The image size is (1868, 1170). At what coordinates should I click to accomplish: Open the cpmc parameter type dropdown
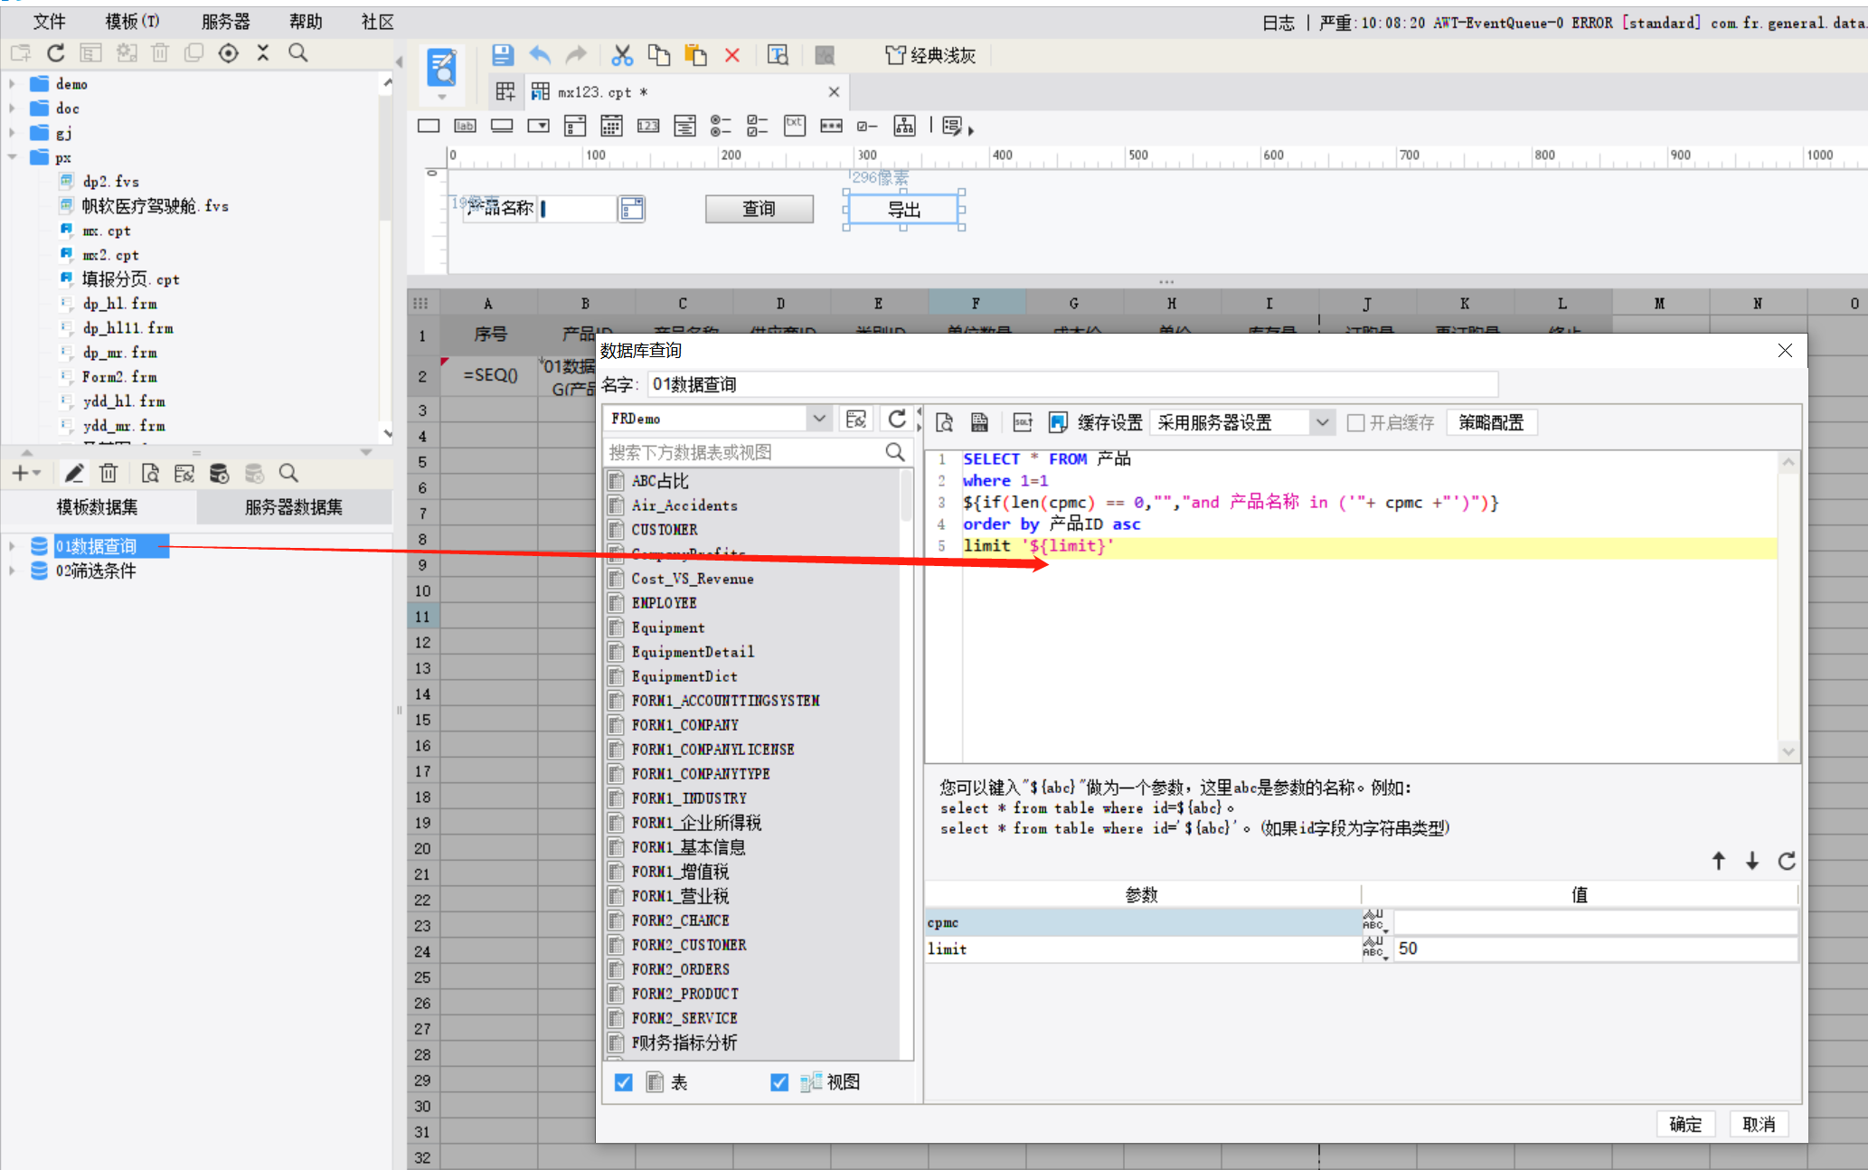click(x=1376, y=921)
